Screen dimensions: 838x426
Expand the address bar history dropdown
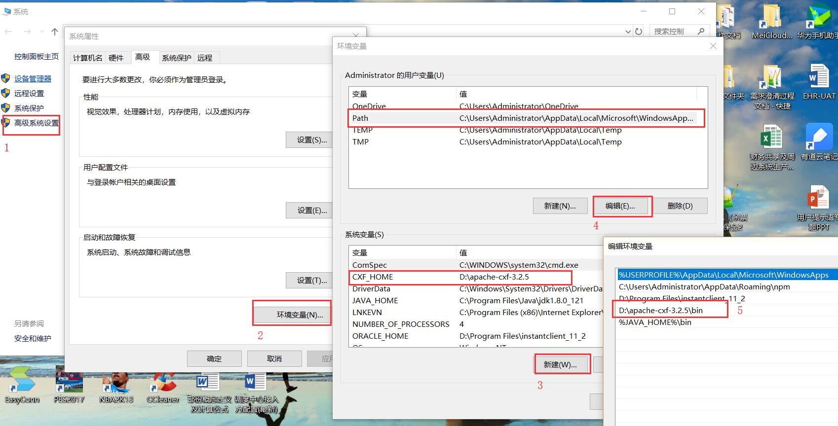click(628, 32)
